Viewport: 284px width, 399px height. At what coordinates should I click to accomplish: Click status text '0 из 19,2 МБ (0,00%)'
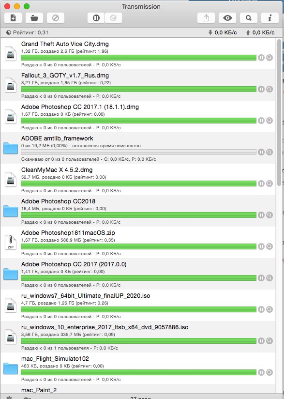45,146
